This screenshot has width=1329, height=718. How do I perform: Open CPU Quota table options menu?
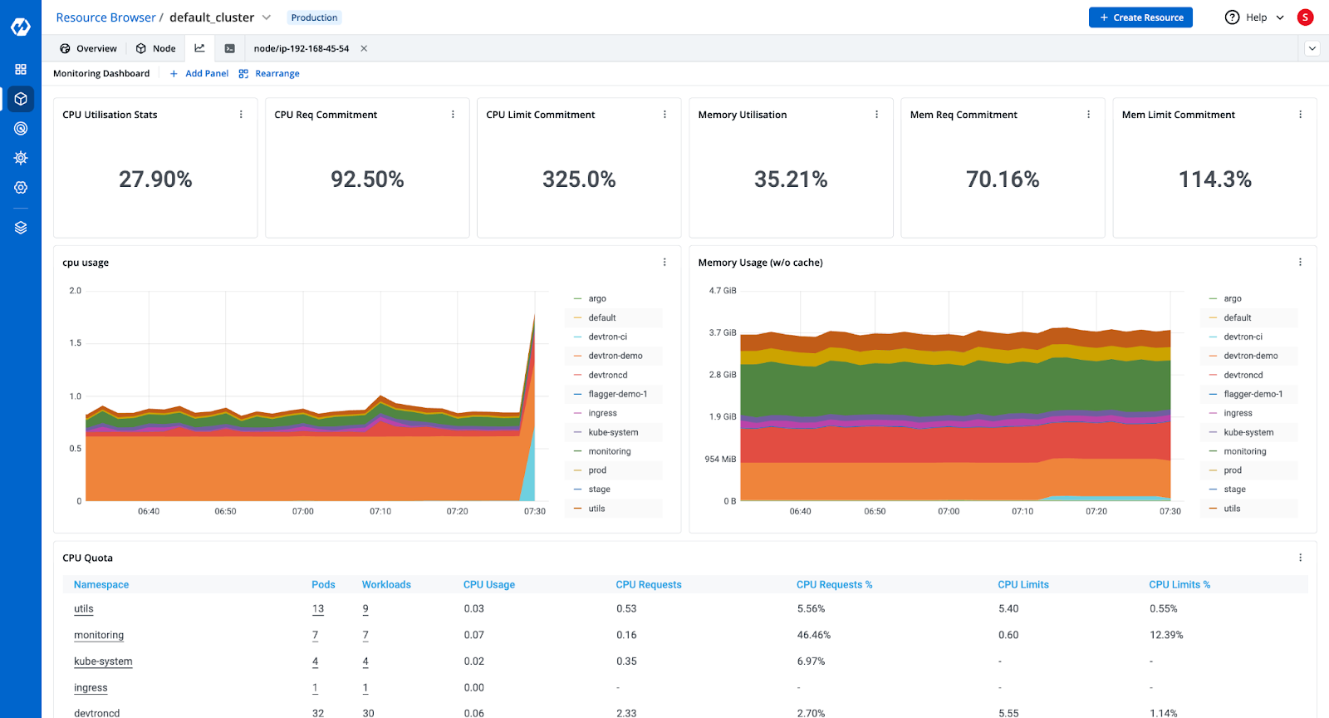pyautogui.click(x=1300, y=558)
